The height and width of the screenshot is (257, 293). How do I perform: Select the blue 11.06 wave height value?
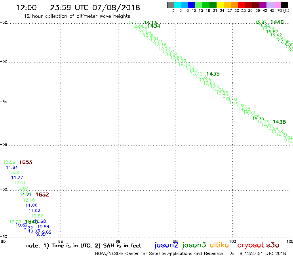point(31,205)
